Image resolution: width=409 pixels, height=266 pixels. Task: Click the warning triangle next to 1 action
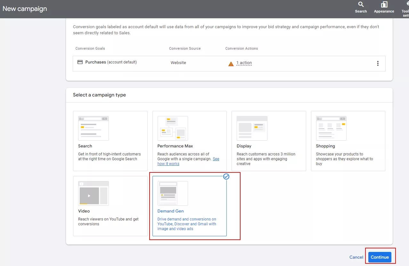pyautogui.click(x=231, y=64)
